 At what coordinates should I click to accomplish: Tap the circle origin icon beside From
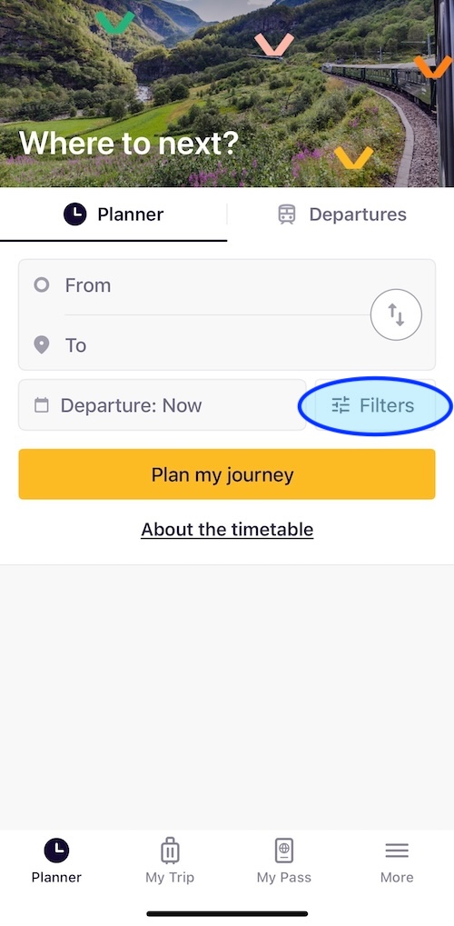42,285
